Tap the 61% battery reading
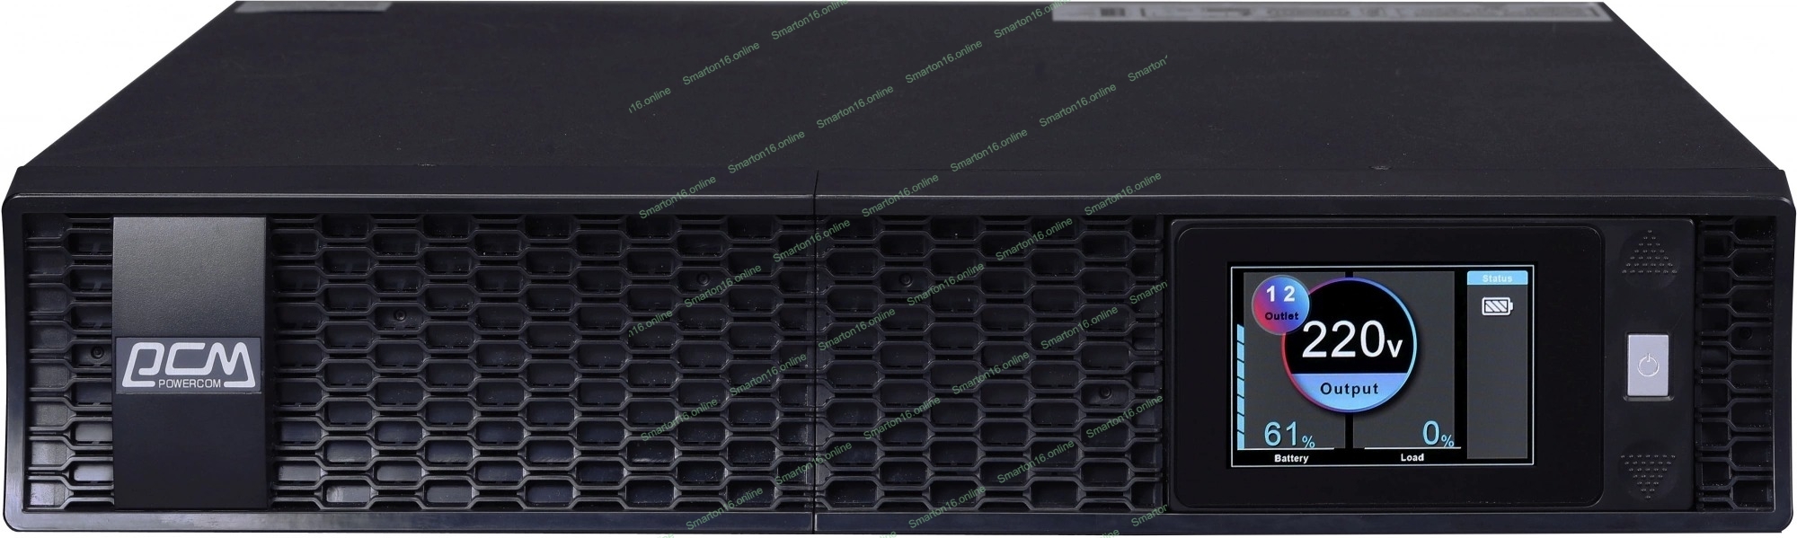1797x538 pixels. point(1289,435)
